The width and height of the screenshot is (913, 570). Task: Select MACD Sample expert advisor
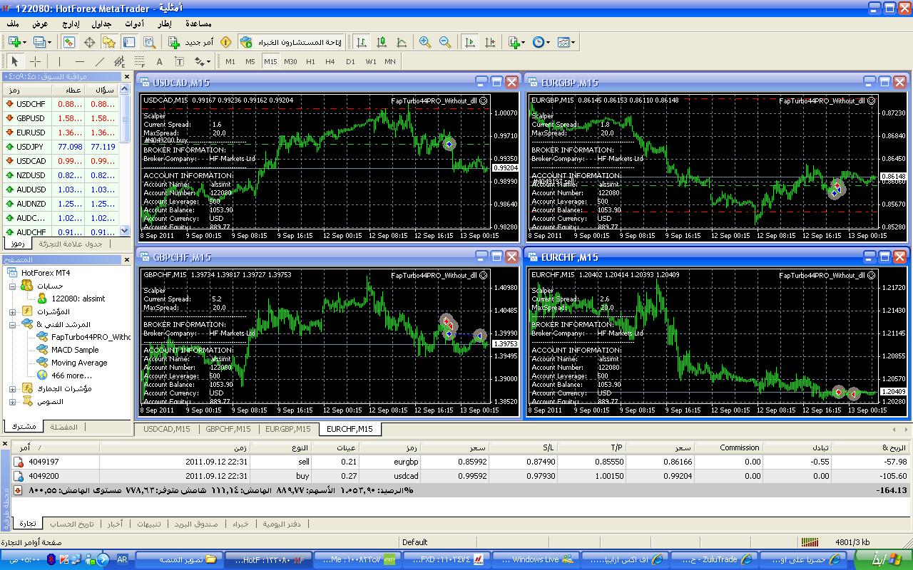[68, 350]
